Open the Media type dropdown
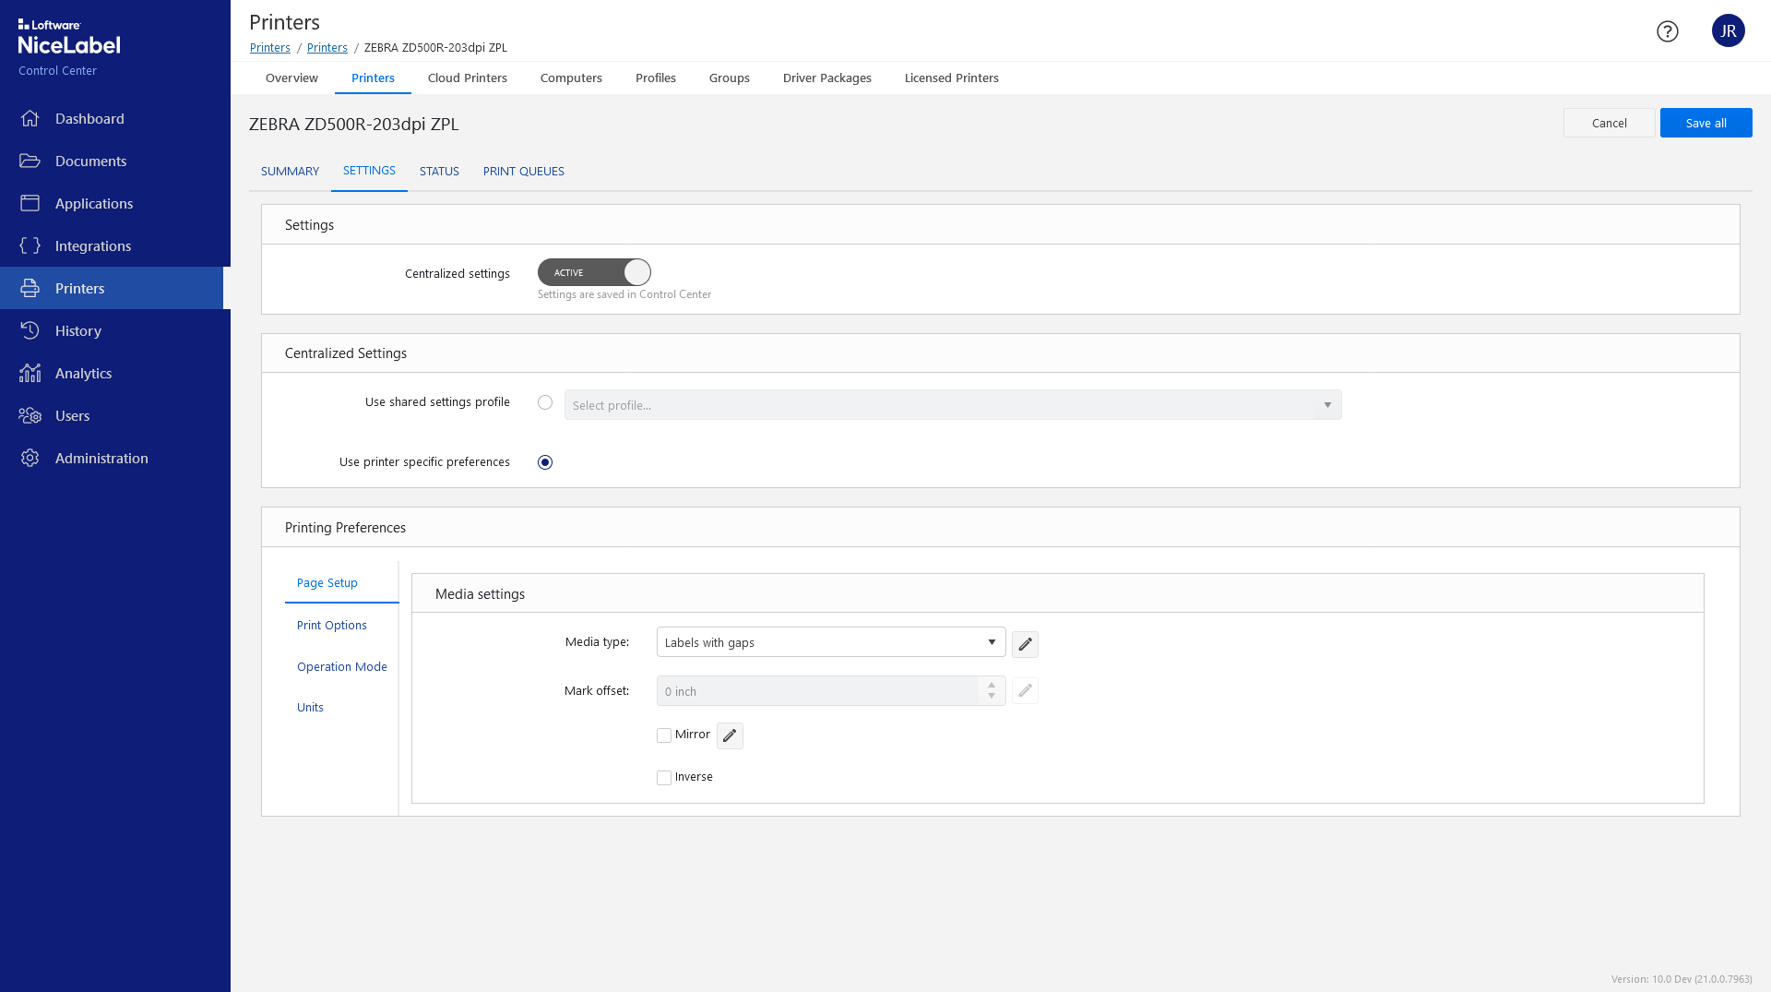Viewport: 1771px width, 992px height. (830, 642)
